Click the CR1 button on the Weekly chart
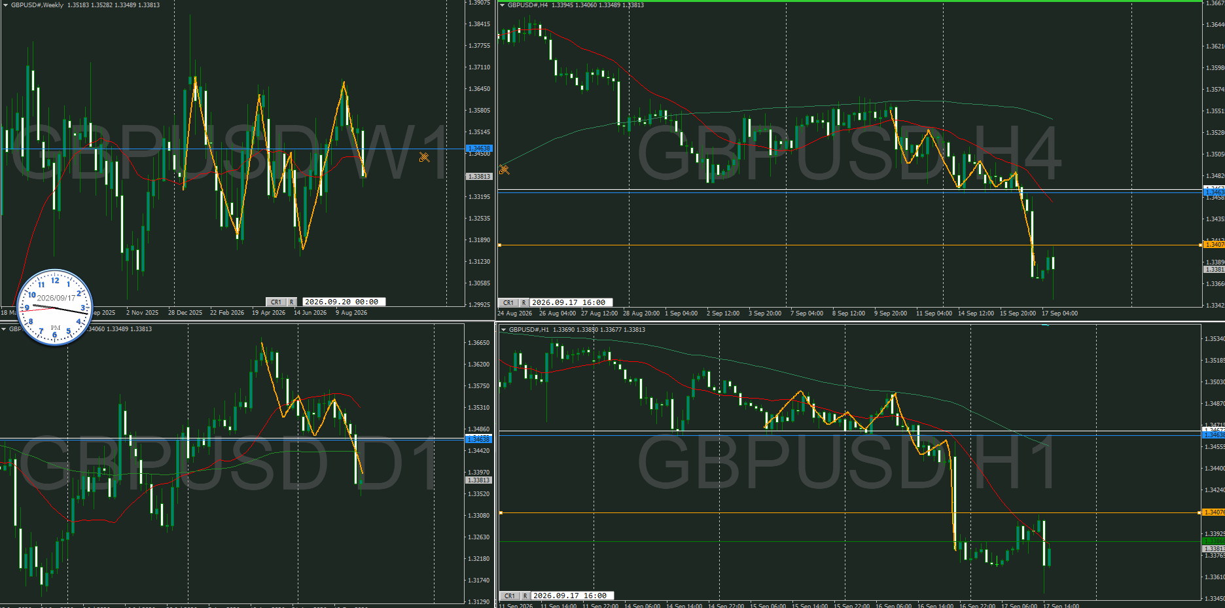The width and height of the screenshot is (1225, 608). [x=276, y=302]
